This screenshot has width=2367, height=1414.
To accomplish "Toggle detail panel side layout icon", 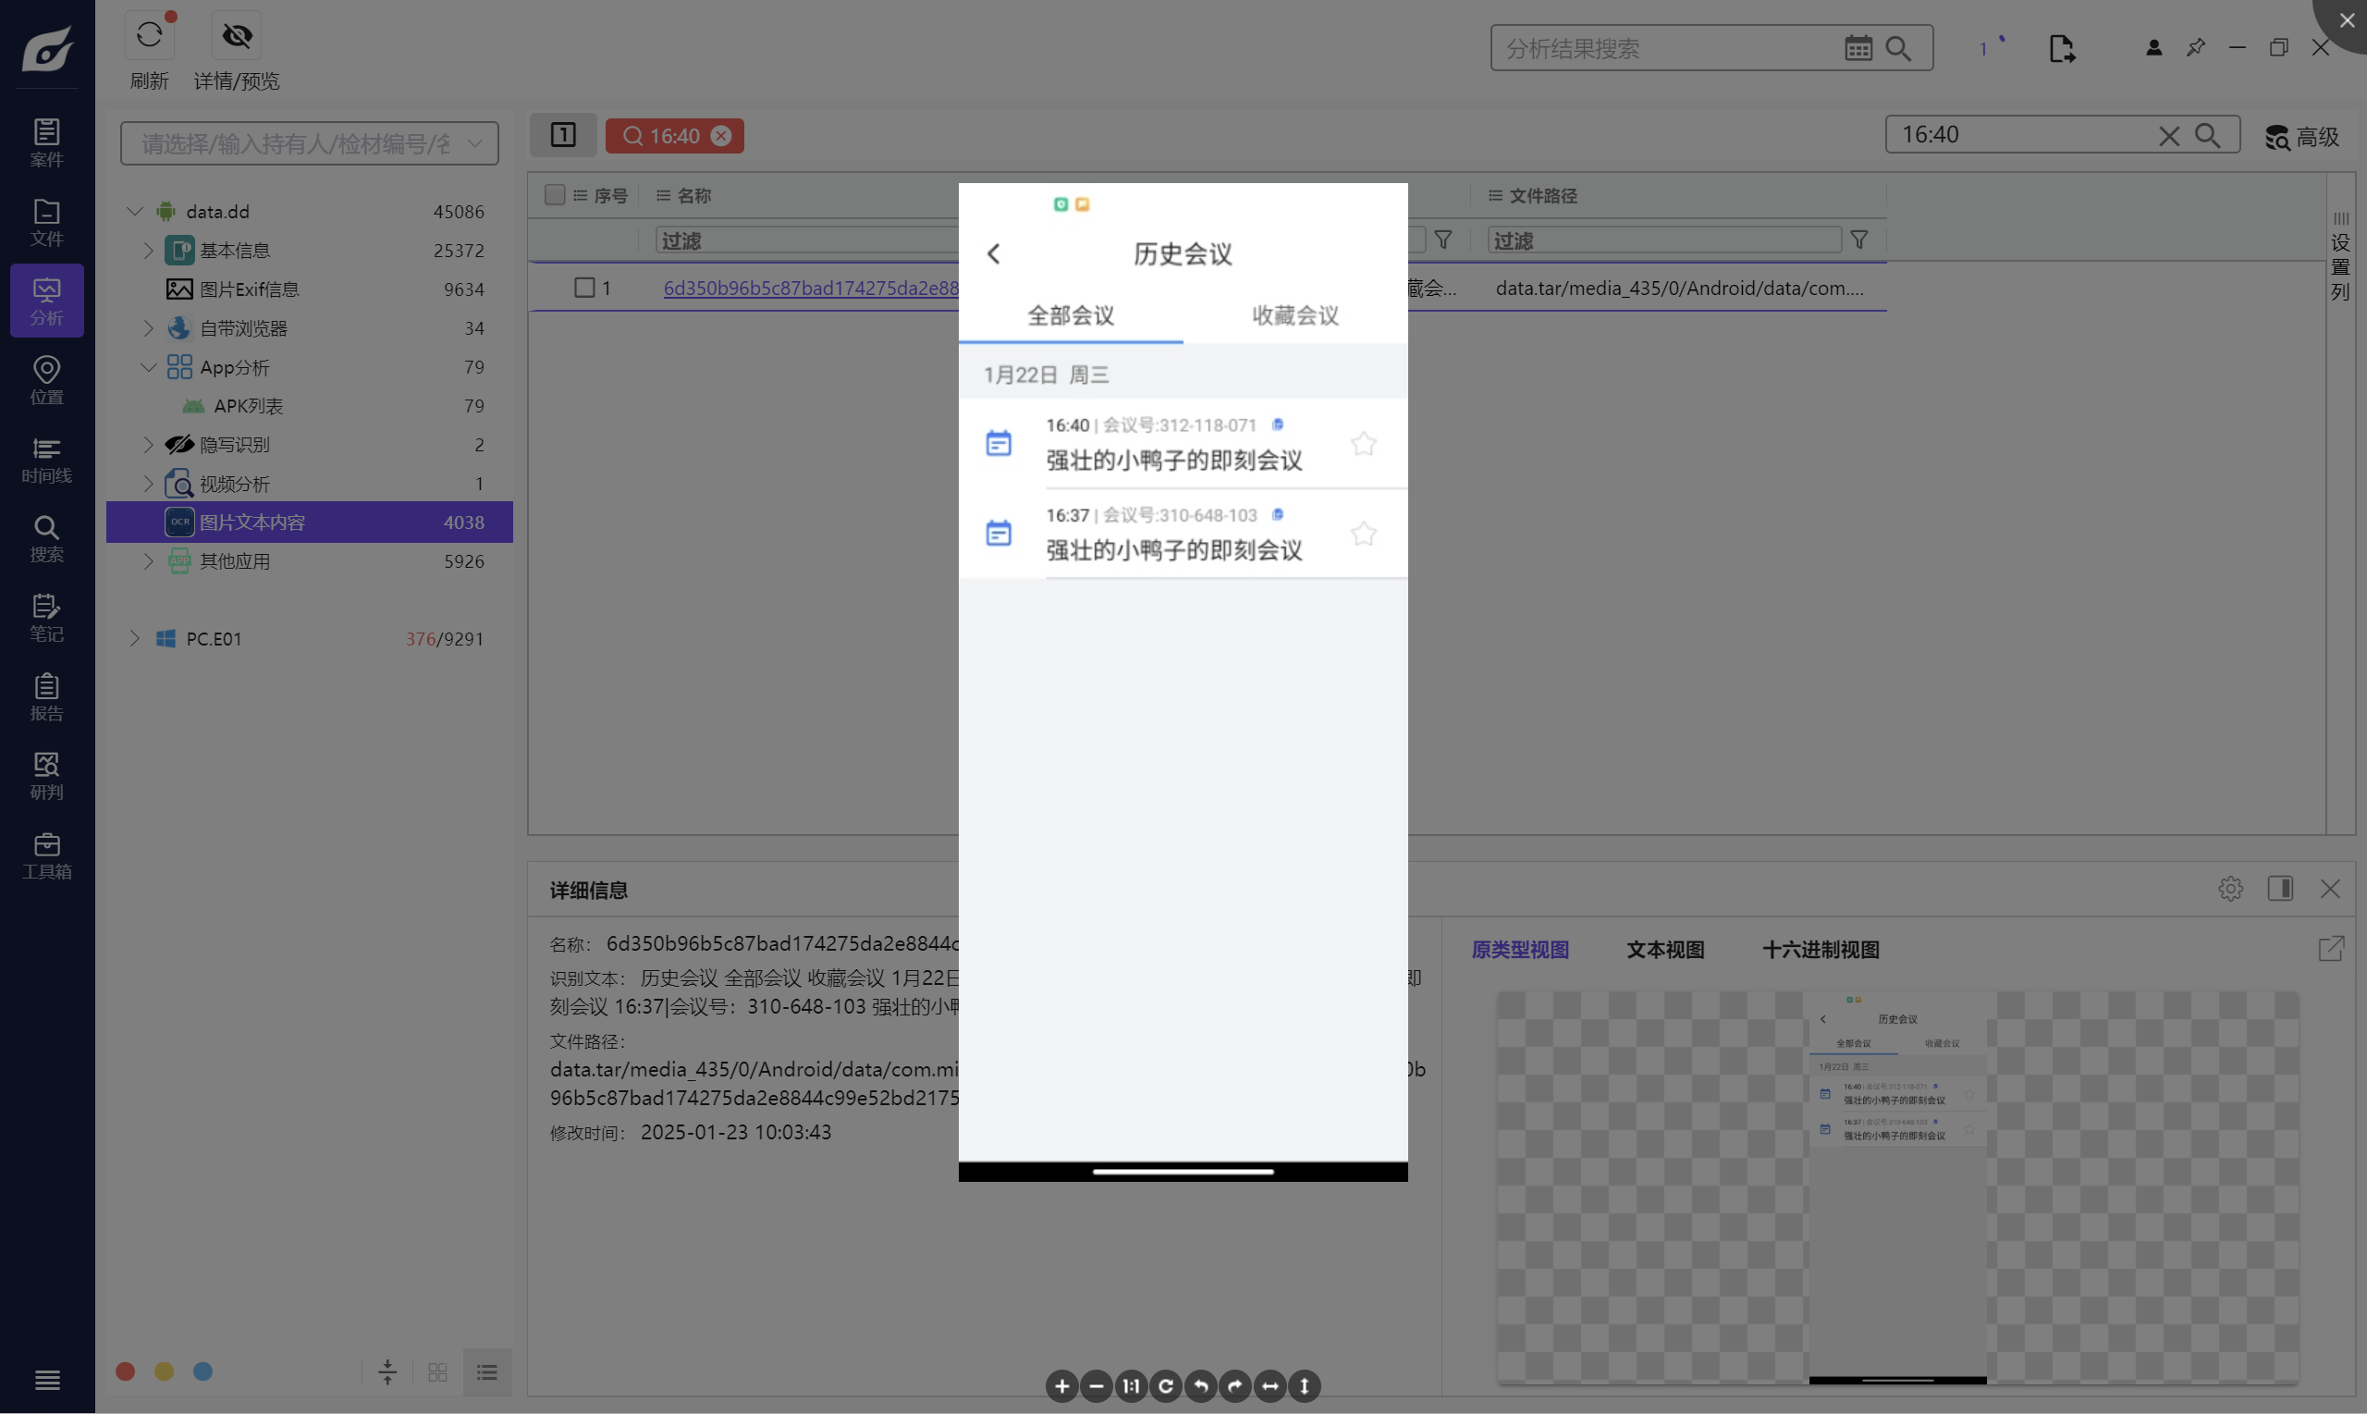I will coord(2280,889).
